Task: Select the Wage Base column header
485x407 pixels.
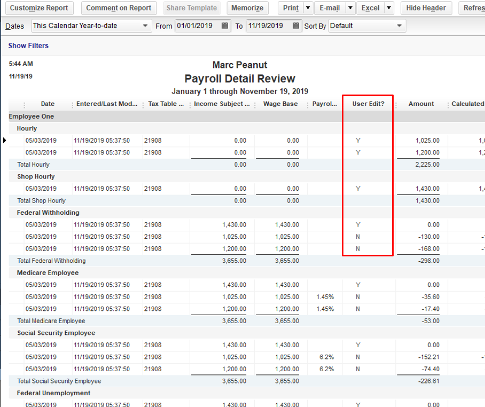Action: click(280, 104)
